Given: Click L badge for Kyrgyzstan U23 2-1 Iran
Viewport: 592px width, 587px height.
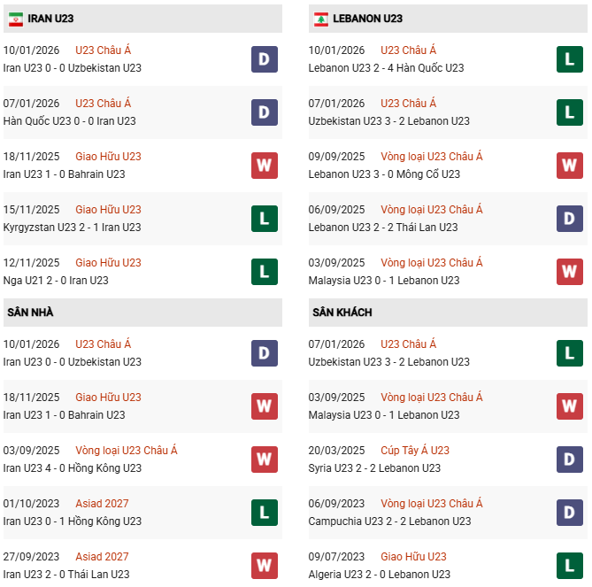Looking at the screenshot, I should pos(264,219).
